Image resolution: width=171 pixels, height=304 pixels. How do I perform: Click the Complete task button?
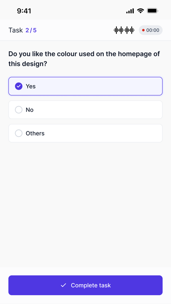click(85, 285)
